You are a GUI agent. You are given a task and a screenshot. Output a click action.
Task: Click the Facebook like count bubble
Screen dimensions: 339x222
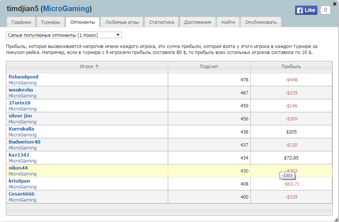325,10
